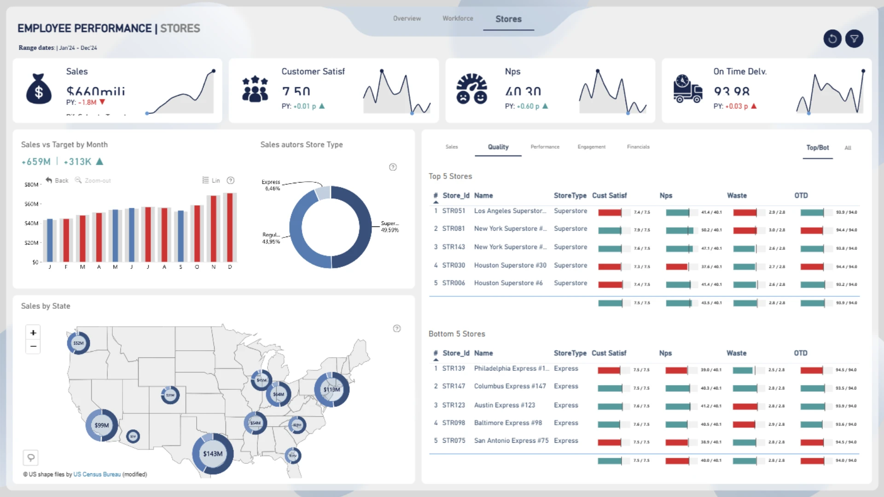Image resolution: width=884 pixels, height=497 pixels.
Task: Zoom out the map with minus button
Action: 33,347
